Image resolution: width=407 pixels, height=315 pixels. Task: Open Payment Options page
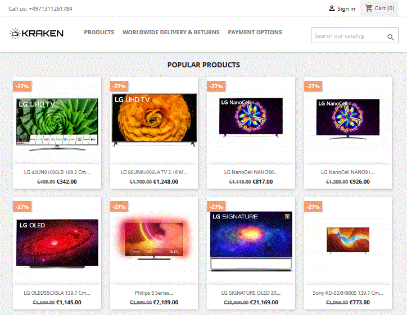(x=255, y=33)
